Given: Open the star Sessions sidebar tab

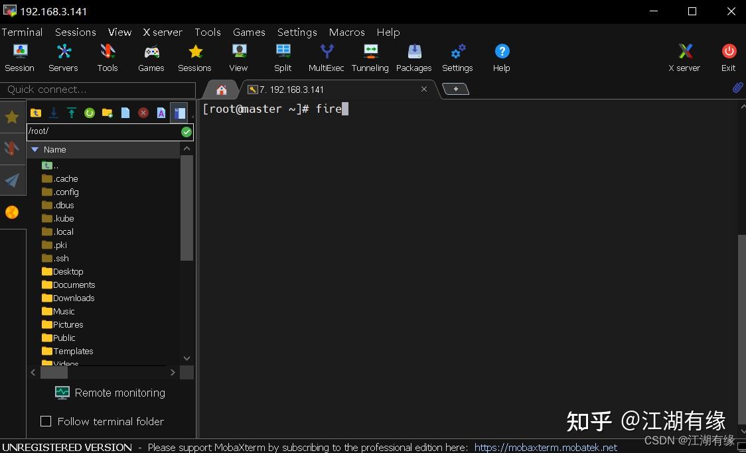Looking at the screenshot, I should pyautogui.click(x=12, y=117).
